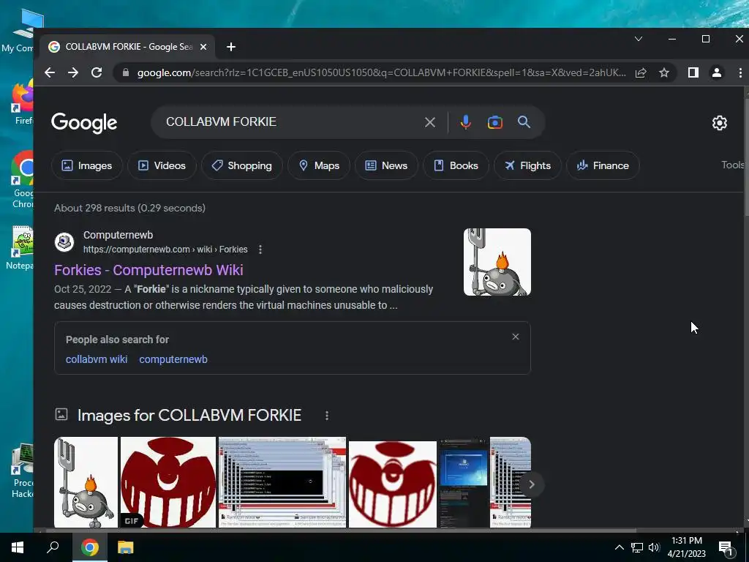749x562 pixels.
Task: Open options for Images for COLLABVM FORKIE
Action: pos(327,416)
